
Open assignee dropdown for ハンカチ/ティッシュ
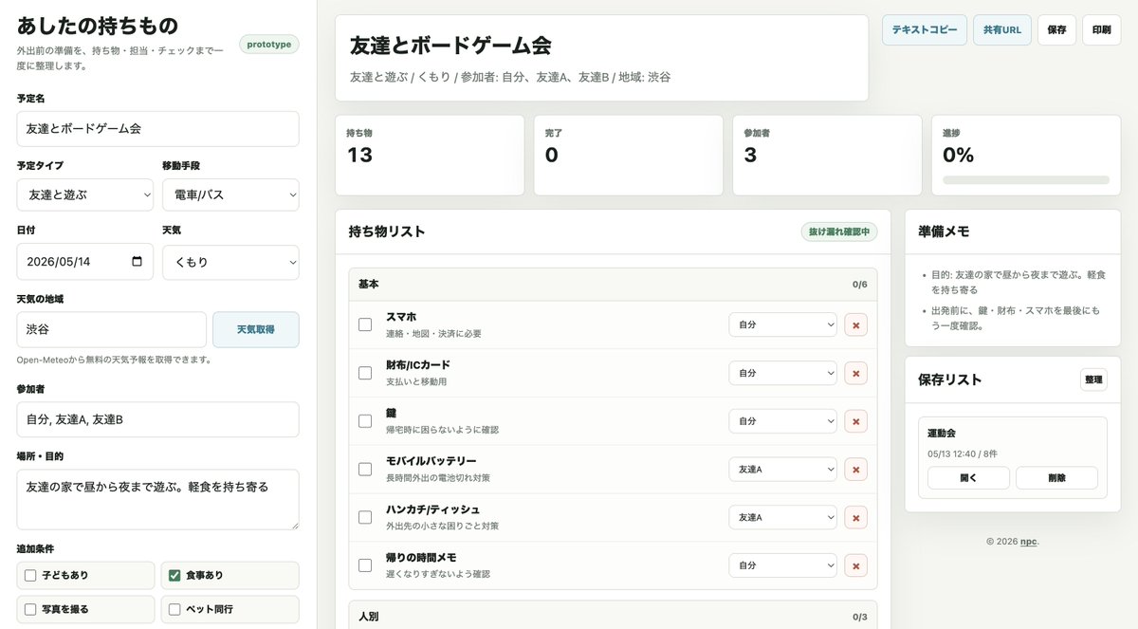click(x=782, y=517)
